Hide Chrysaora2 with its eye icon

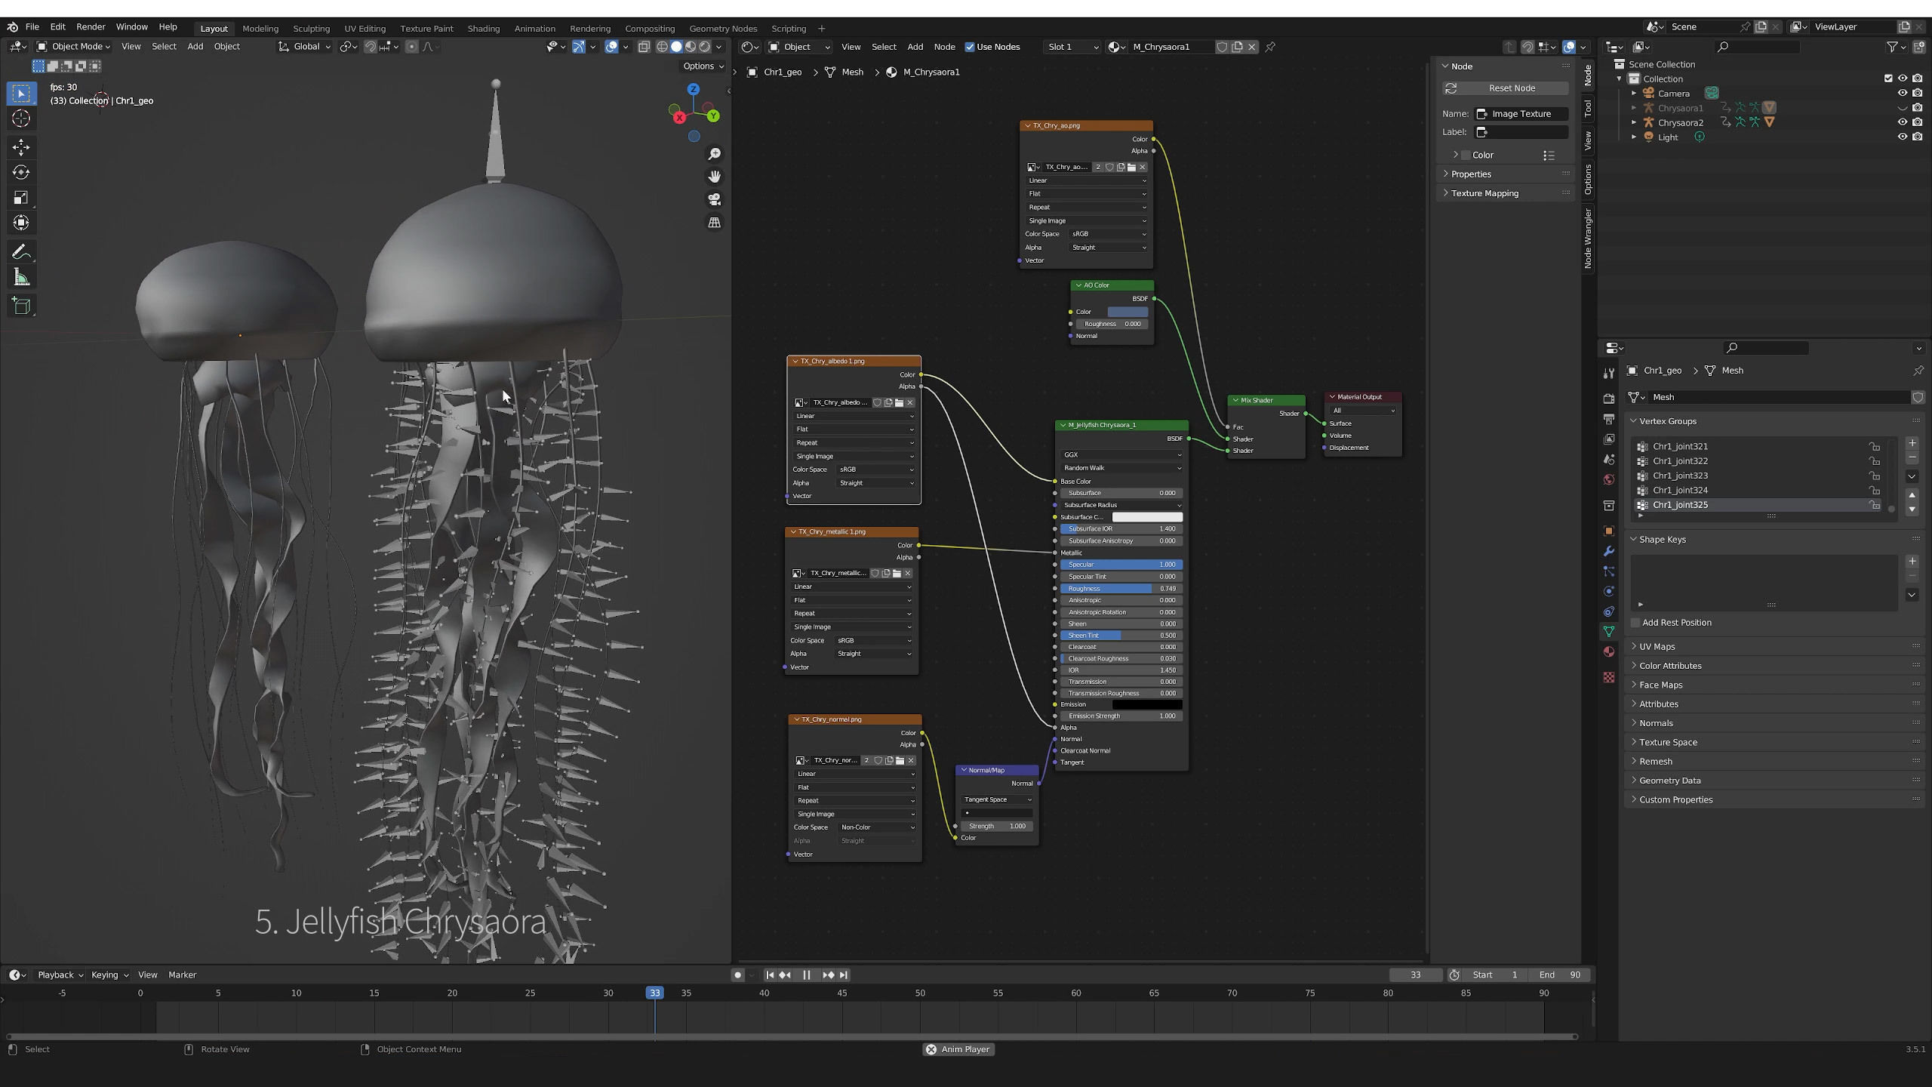[1902, 122]
